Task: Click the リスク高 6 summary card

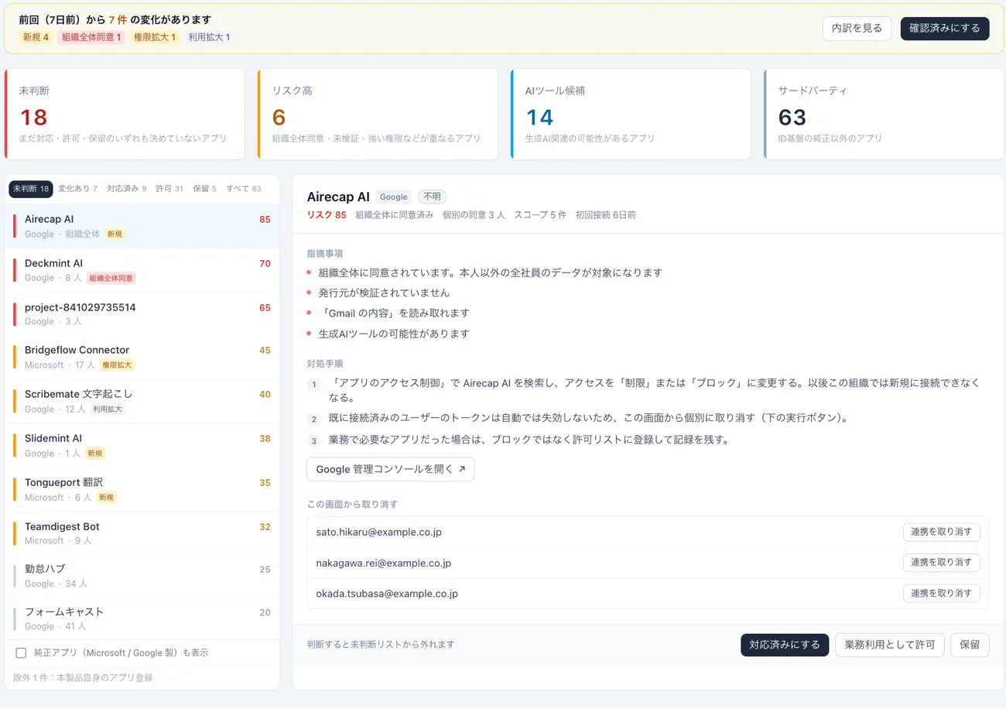Action: tap(378, 115)
